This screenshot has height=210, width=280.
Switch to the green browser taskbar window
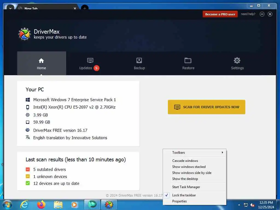point(92,205)
